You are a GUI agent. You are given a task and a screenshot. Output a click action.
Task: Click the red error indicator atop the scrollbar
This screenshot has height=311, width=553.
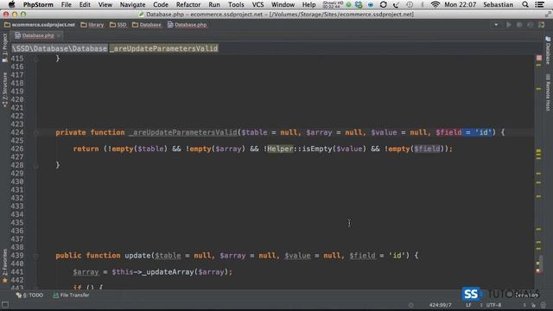click(x=539, y=58)
